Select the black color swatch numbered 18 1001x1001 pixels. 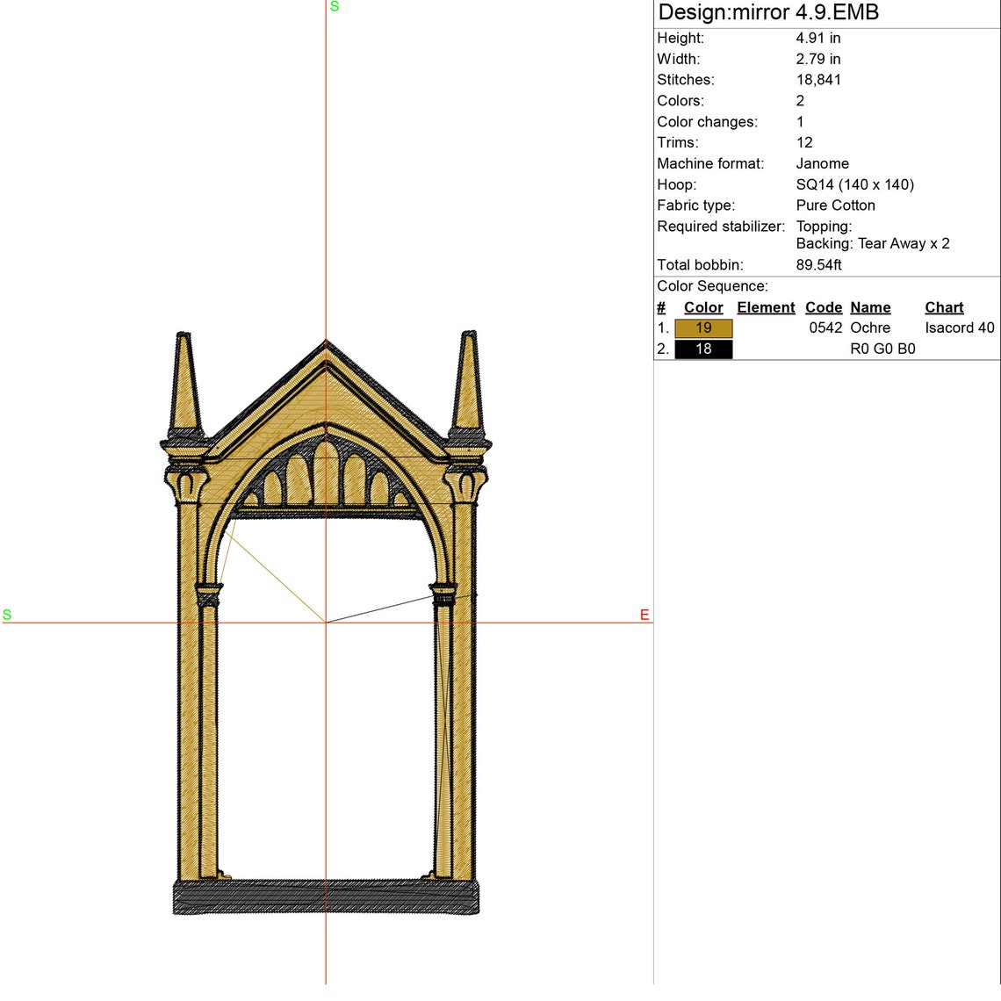tap(702, 349)
